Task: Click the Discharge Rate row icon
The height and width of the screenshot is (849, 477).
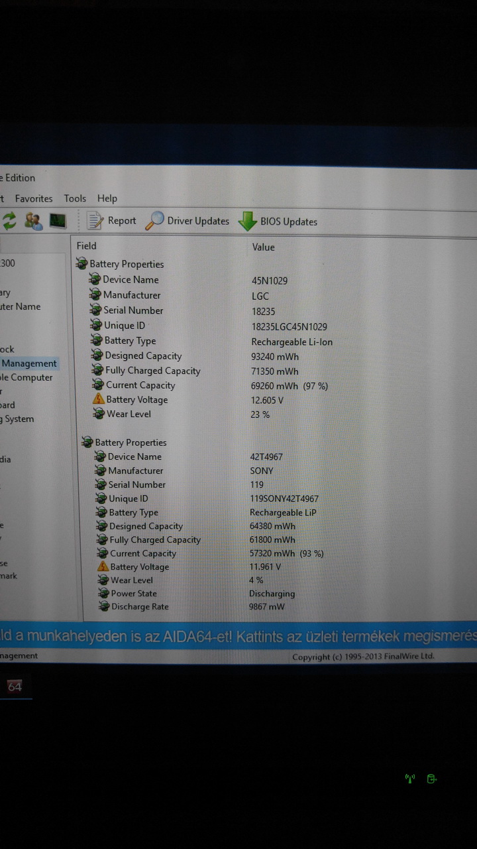Action: point(104,606)
